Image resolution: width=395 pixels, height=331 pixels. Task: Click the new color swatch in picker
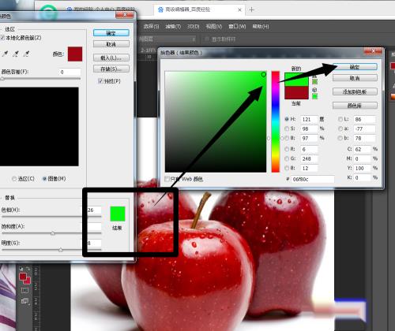click(x=296, y=80)
